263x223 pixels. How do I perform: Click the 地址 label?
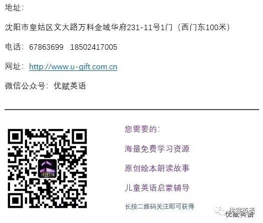(x=14, y=8)
